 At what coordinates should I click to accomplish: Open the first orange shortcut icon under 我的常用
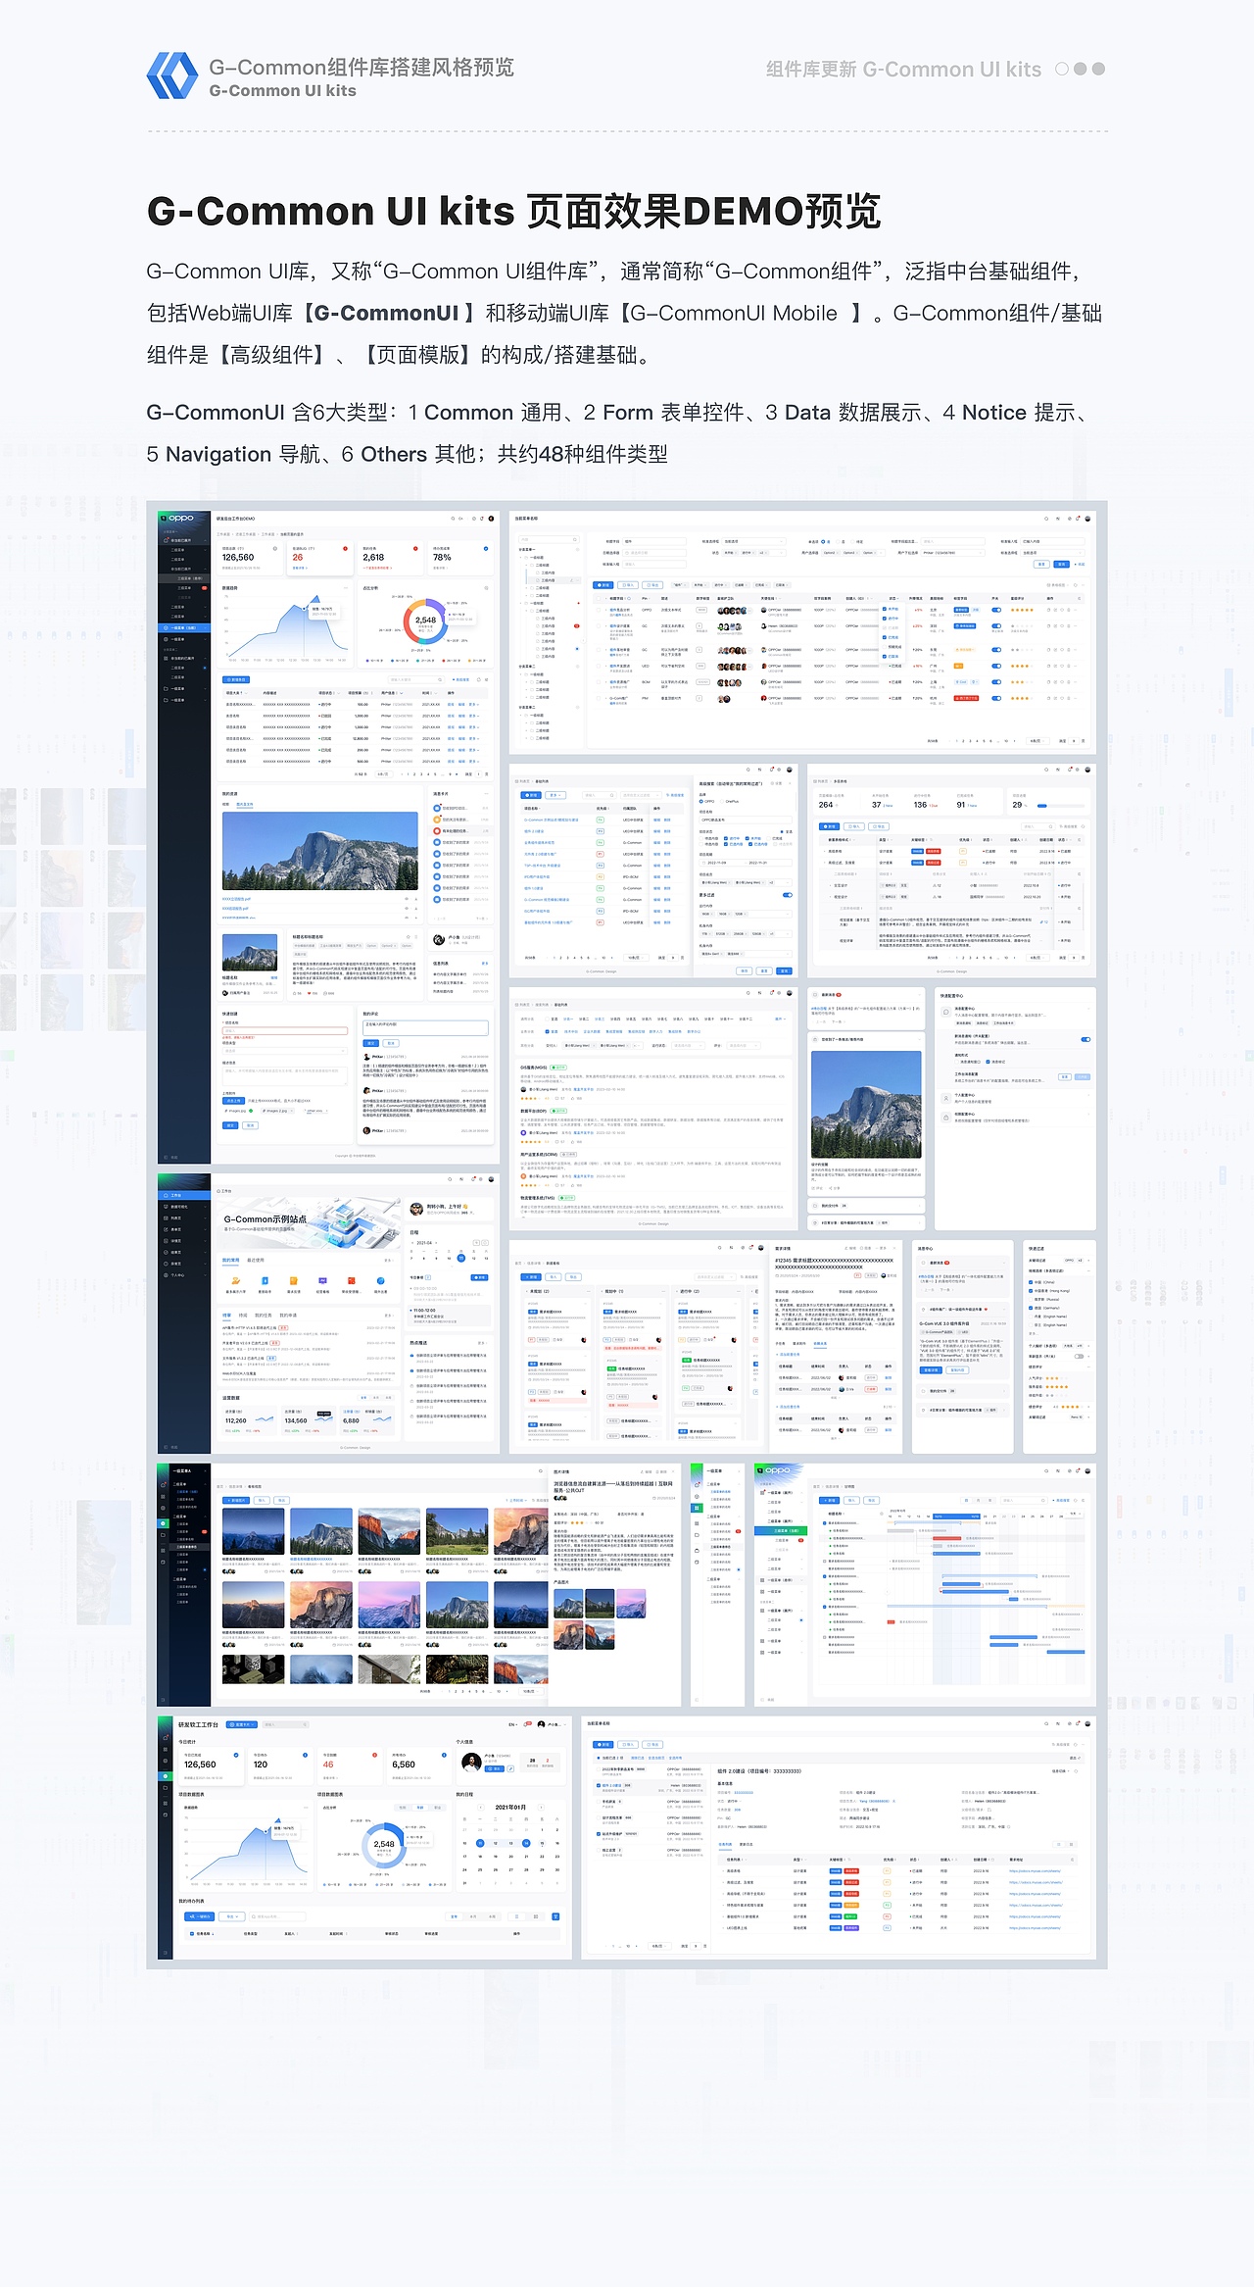pyautogui.click(x=235, y=1281)
